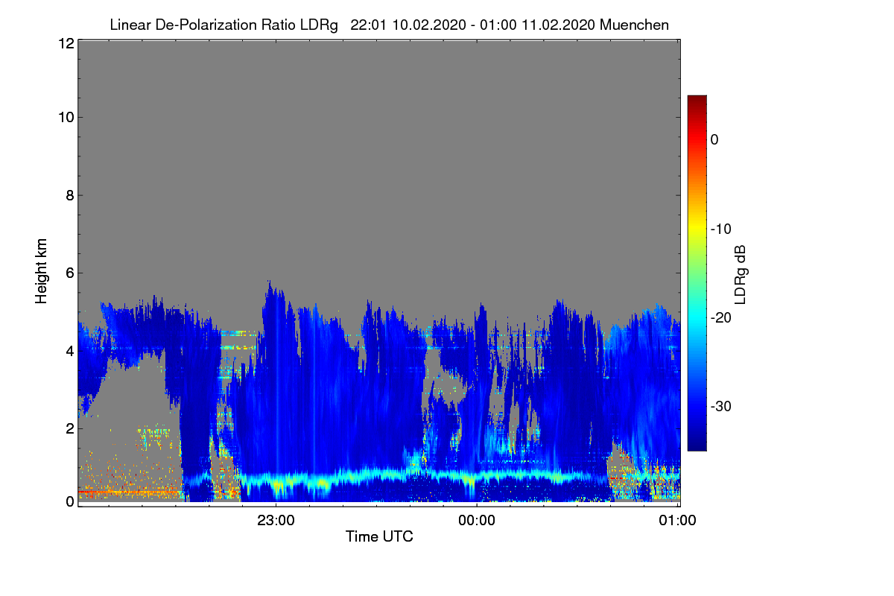894x596 pixels.
Task: Click the height tick label 8
Action: [x=69, y=196]
